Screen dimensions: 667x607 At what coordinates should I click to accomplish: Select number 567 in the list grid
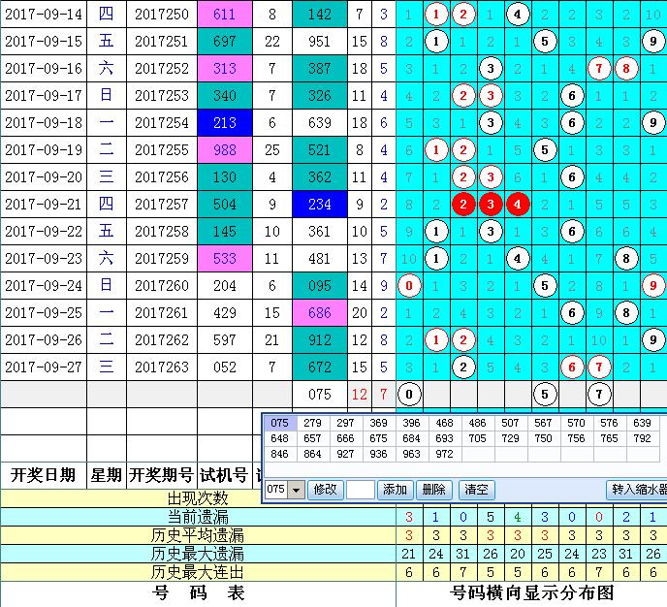[x=543, y=423]
